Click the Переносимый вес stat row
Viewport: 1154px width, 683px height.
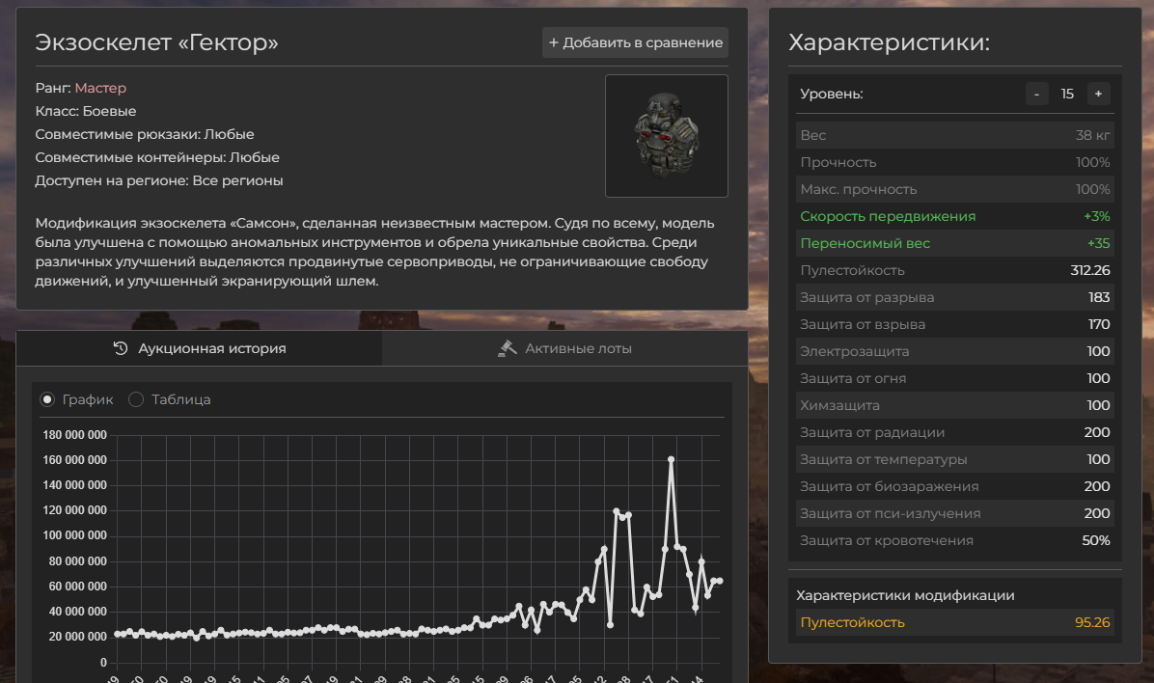pos(954,243)
